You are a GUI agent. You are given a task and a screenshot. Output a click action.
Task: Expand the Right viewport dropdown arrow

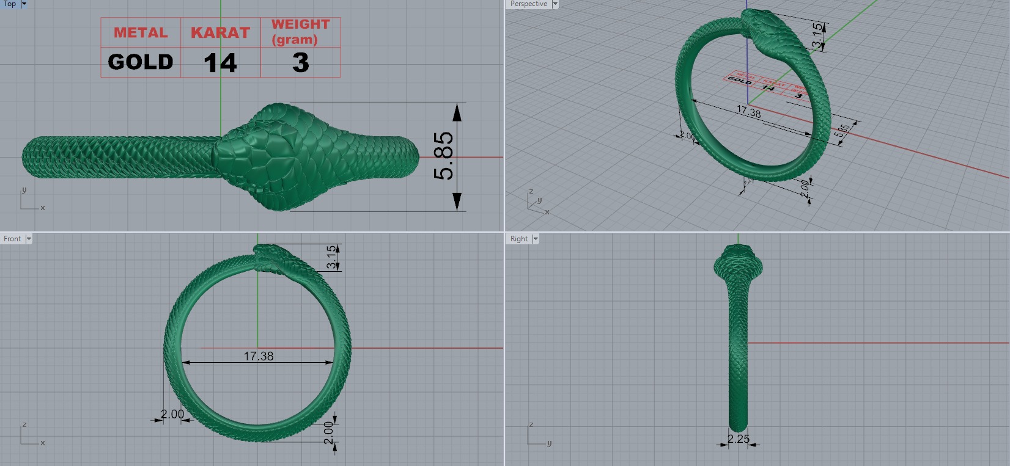tap(536, 239)
